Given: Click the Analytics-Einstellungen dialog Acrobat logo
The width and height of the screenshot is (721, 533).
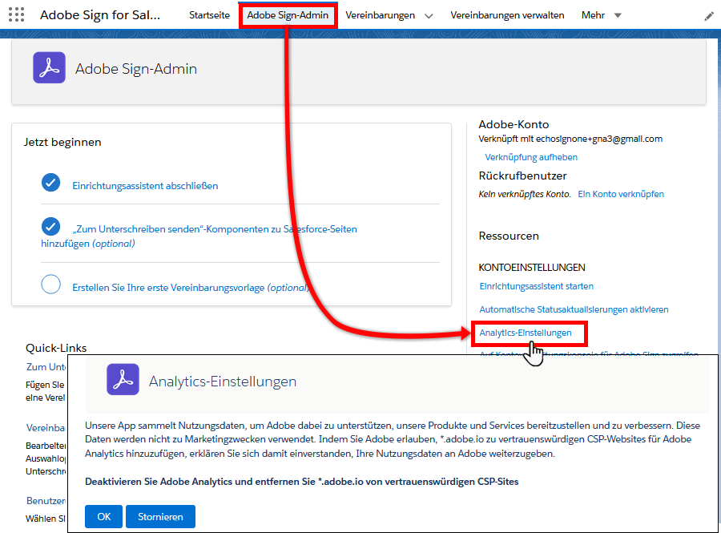Looking at the screenshot, I should pyautogui.click(x=123, y=379).
